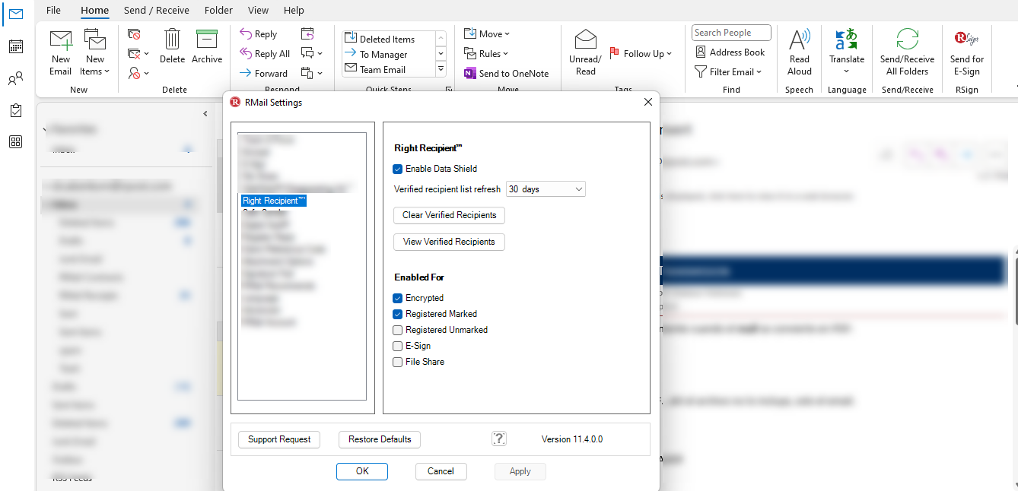This screenshot has width=1018, height=491.
Task: Open the More Apps grid in the sidebar
Action: coord(15,141)
